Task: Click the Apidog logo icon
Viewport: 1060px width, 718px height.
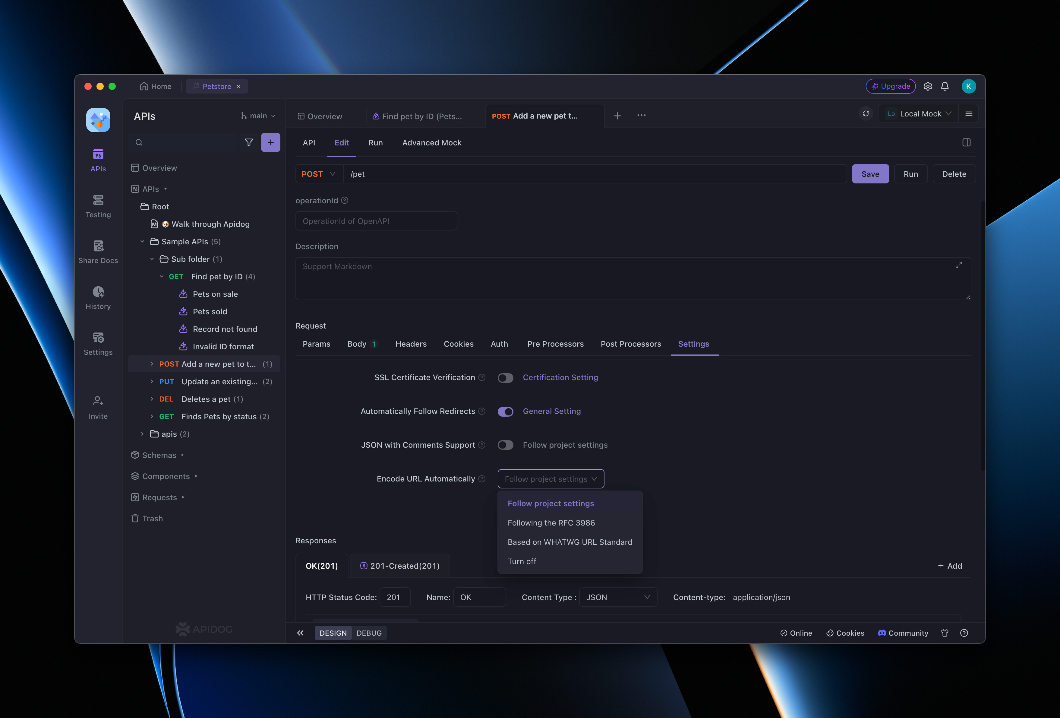Action: click(x=98, y=120)
